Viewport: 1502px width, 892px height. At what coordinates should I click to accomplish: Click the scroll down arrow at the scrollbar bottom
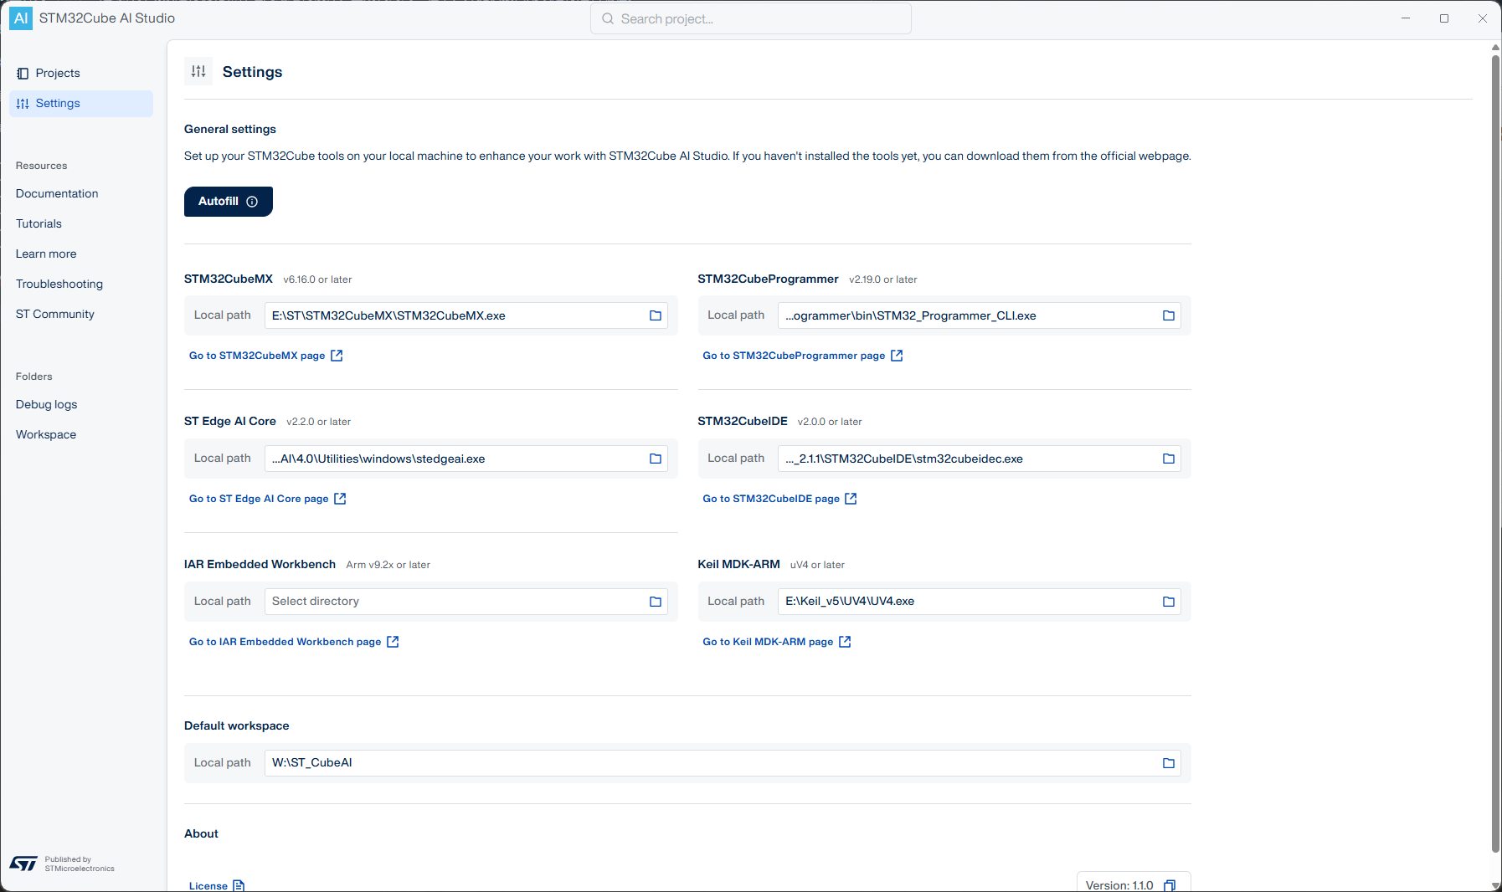coord(1495,886)
